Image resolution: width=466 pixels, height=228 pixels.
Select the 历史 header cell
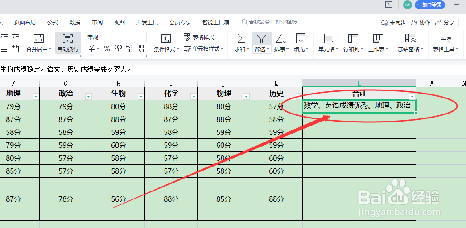276,94
